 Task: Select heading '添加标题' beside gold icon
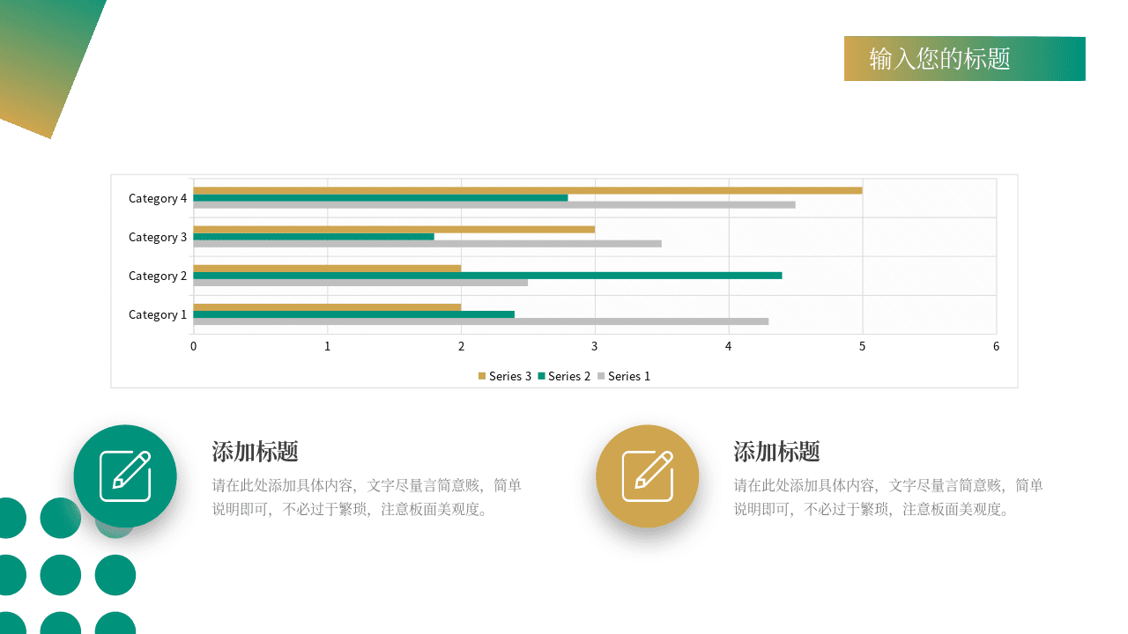777,452
